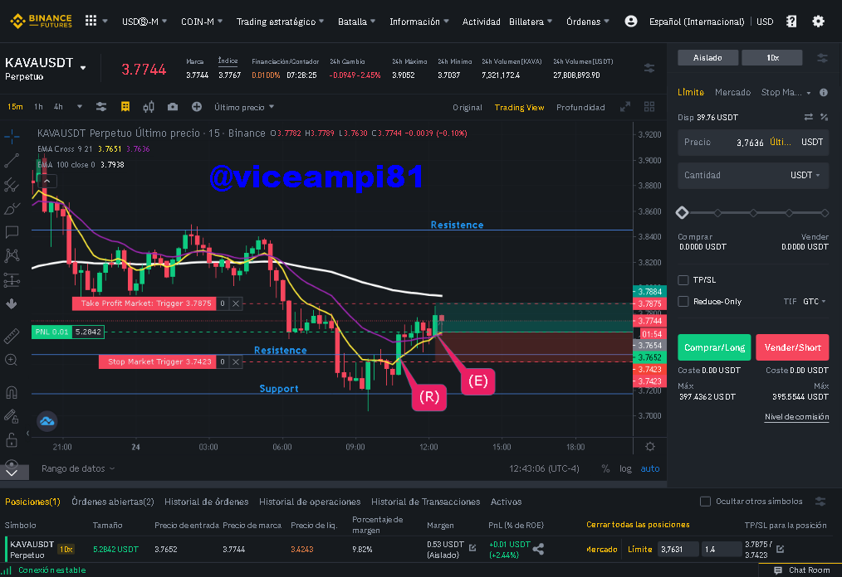The image size is (842, 577).
Task: Click the yellow calculator chart icon
Action: [x=125, y=107]
